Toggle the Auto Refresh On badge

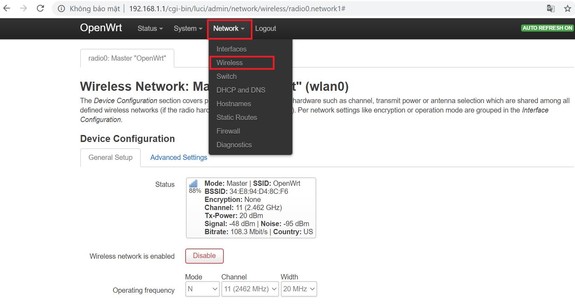(547, 28)
